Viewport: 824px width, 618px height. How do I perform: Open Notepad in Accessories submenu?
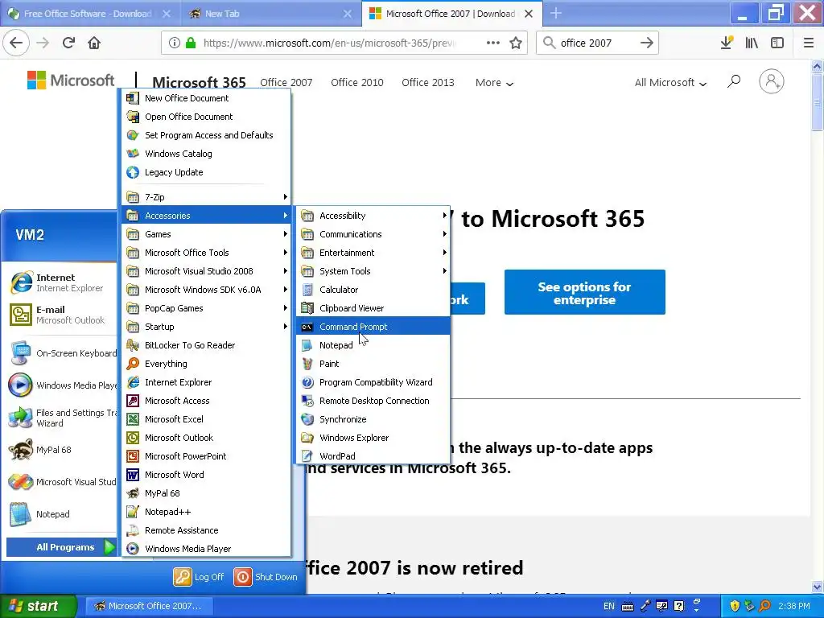tap(373, 345)
